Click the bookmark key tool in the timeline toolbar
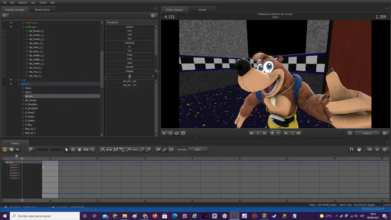Viewport: 391px width, 220px height. [x=30, y=150]
